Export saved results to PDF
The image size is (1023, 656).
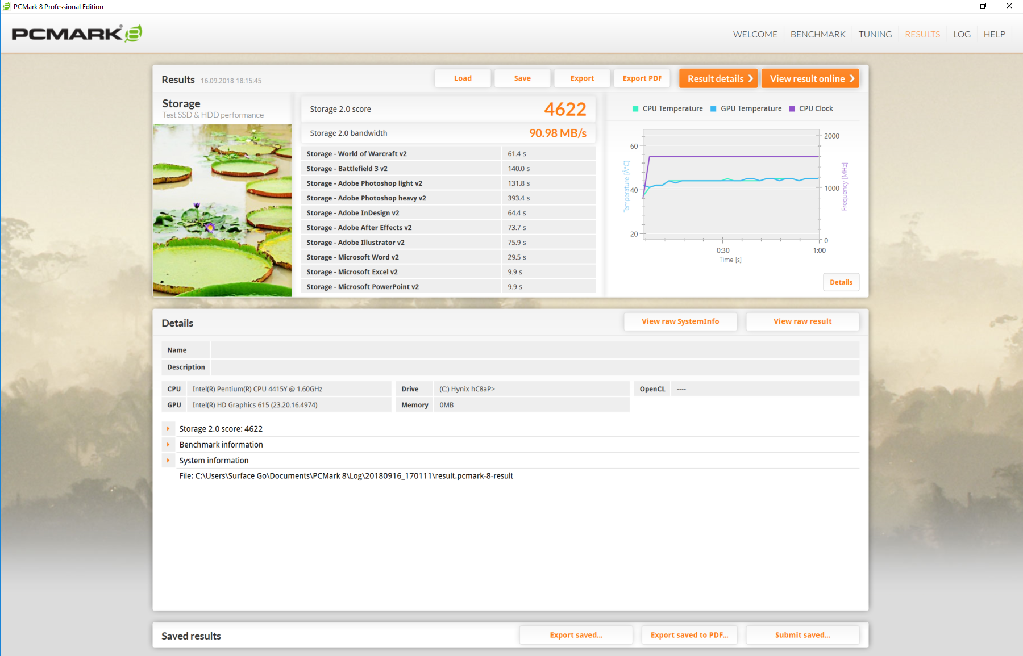pyautogui.click(x=689, y=635)
